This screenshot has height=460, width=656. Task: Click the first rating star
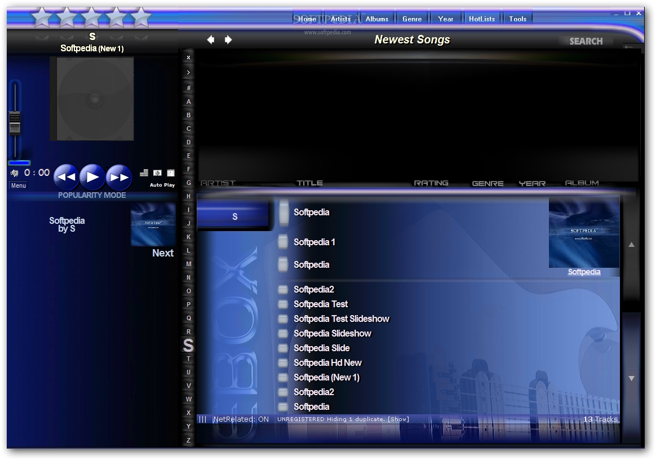coord(42,17)
